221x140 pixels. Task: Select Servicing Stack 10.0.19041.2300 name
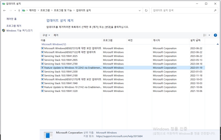click(x=61, y=72)
